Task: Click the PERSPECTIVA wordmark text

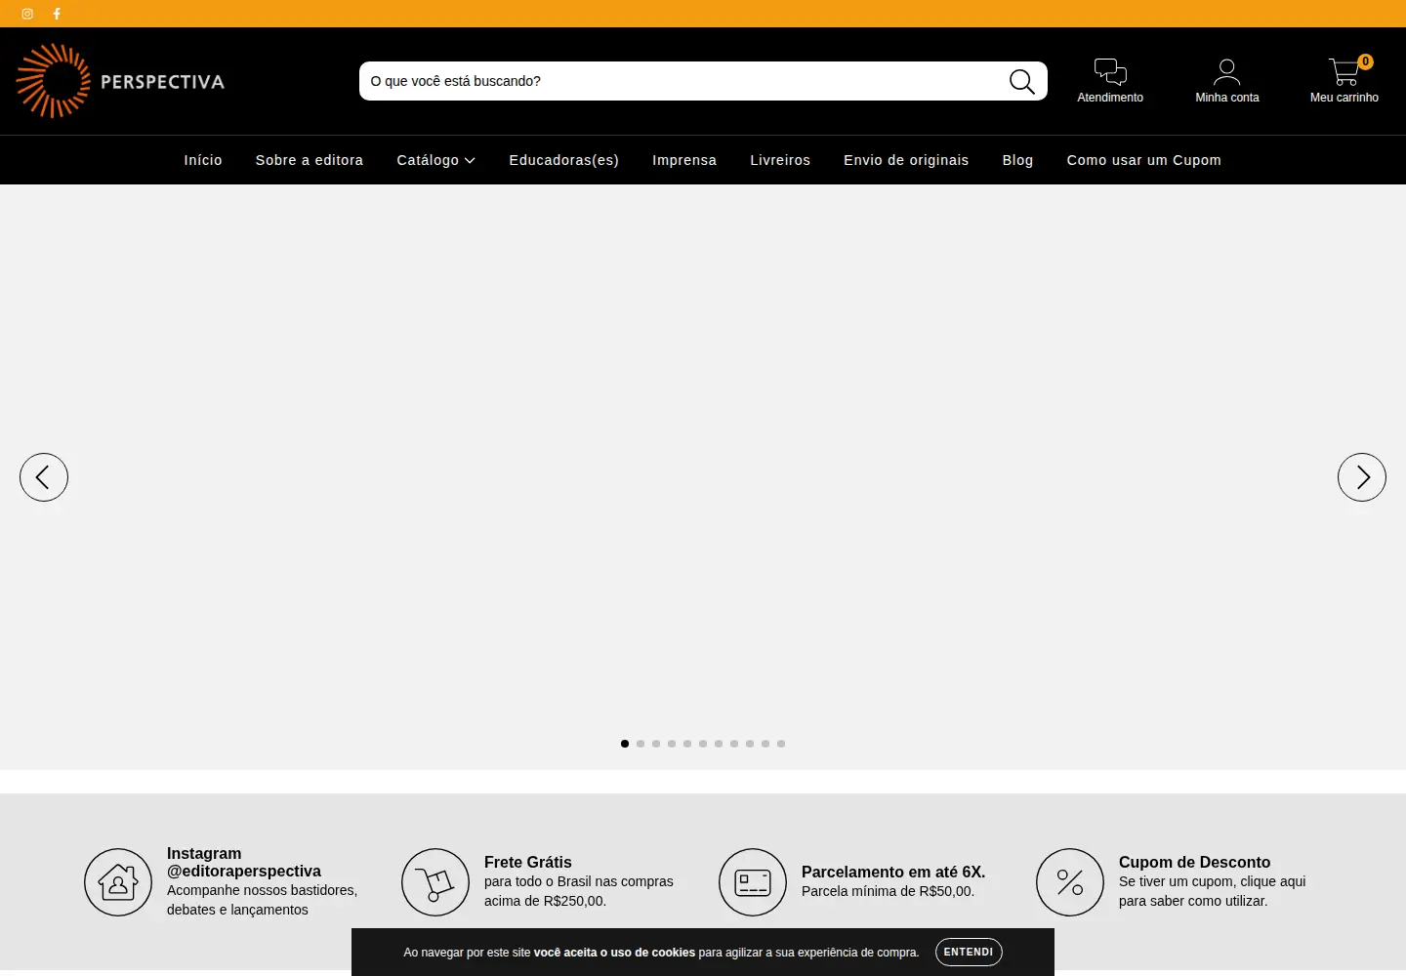Action: pyautogui.click(x=162, y=82)
